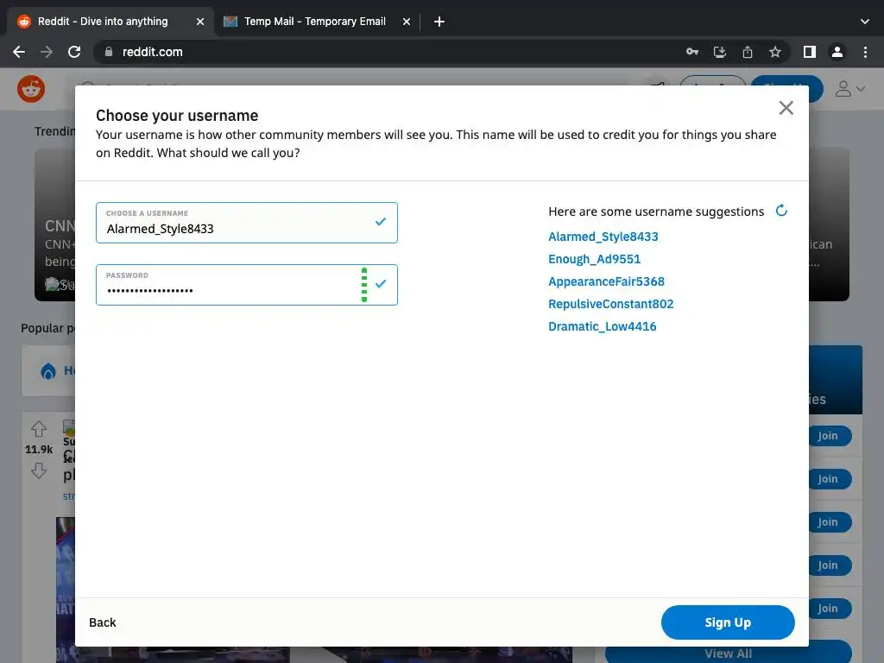This screenshot has width=884, height=663.
Task: Close the Reddit tab
Action: (200, 22)
